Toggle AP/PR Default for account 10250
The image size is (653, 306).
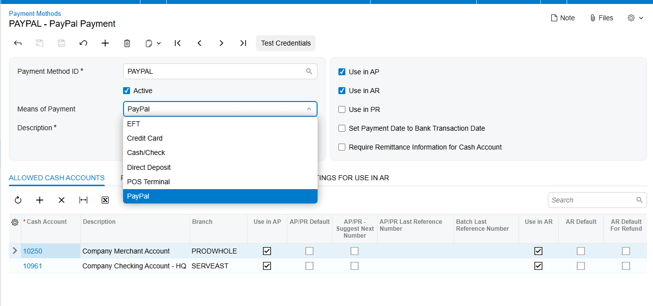coord(310,251)
